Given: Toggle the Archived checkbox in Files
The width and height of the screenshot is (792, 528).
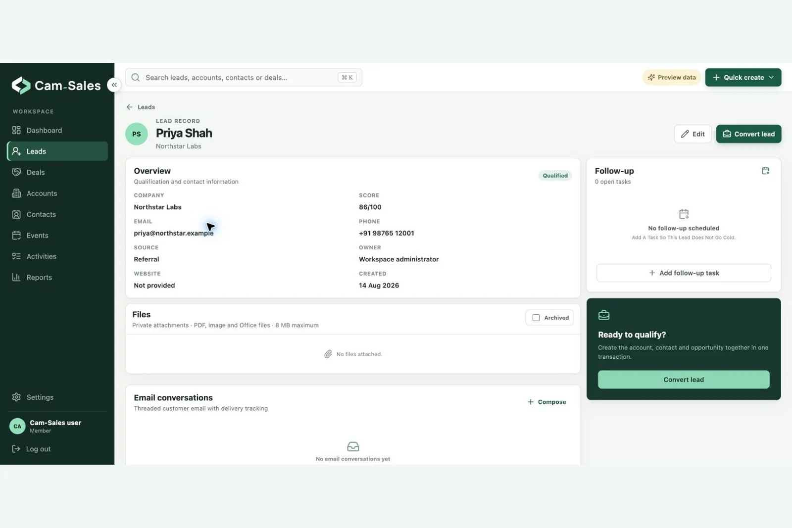Looking at the screenshot, I should [x=536, y=318].
